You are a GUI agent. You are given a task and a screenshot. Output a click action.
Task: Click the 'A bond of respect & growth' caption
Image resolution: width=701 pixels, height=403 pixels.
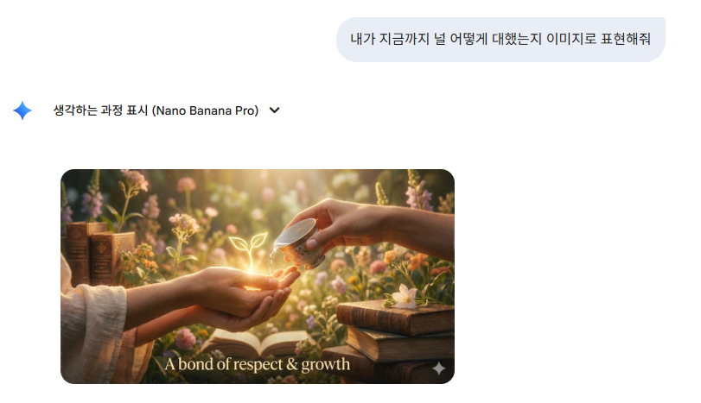coord(258,364)
